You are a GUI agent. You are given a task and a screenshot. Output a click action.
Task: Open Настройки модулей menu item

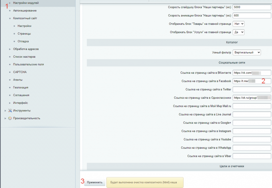point(26,3)
